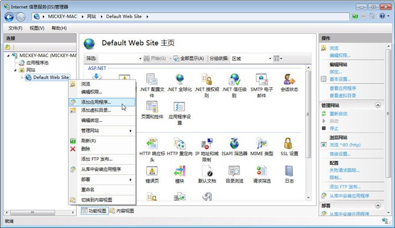
Task: Click the 筛选 filter input field
Action: pos(118,59)
